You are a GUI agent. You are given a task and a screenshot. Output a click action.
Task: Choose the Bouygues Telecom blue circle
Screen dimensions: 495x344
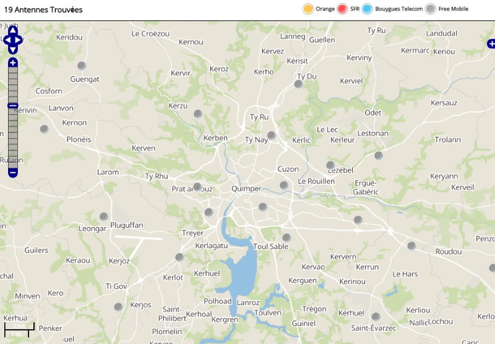(x=368, y=9)
